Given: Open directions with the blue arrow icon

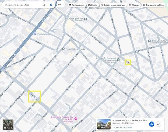Looking at the screenshot, I should click(x=51, y=5).
